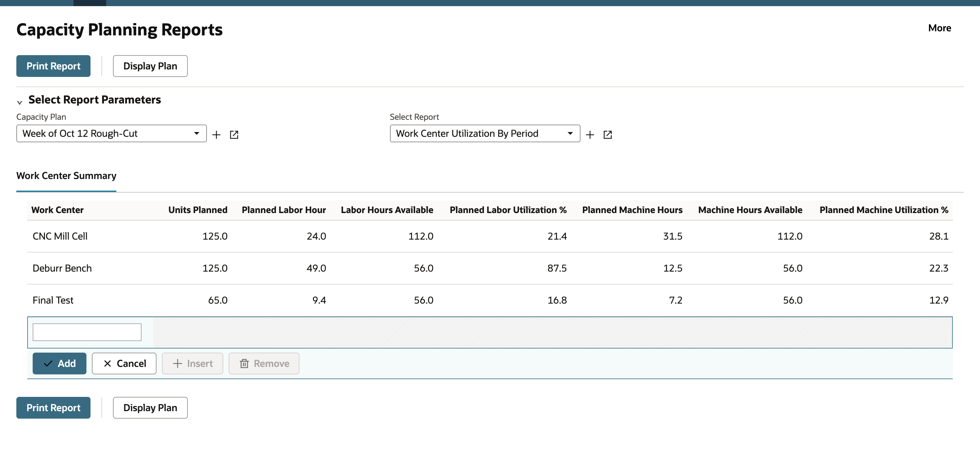Screen dimensions: 980x452
Task: Click the bottom Display Plan button
Action: 150,408
